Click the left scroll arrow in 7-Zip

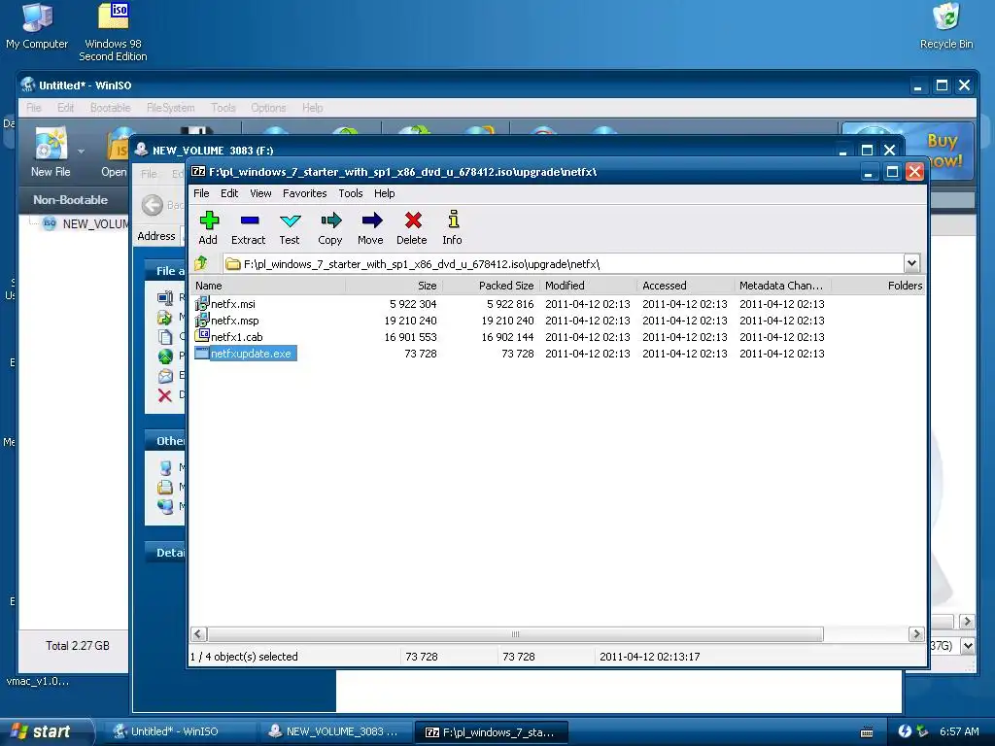198,633
